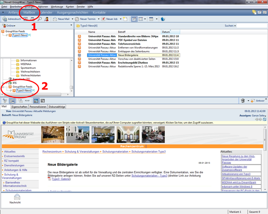Select the MSDNAA folder
Screen dimensions: 268x214
(x=26, y=64)
